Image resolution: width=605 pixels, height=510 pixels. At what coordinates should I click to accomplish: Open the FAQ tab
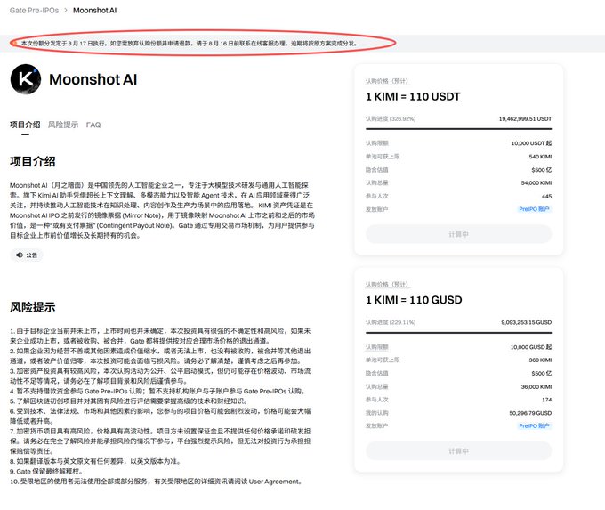[x=93, y=125]
